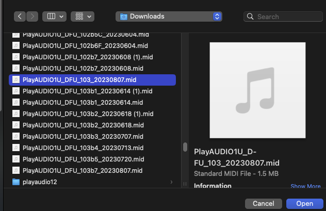Select PlayAUDIO1U_DFU_103_20230807.mid in the file list
This screenshot has width=326, height=211.
[x=92, y=80]
